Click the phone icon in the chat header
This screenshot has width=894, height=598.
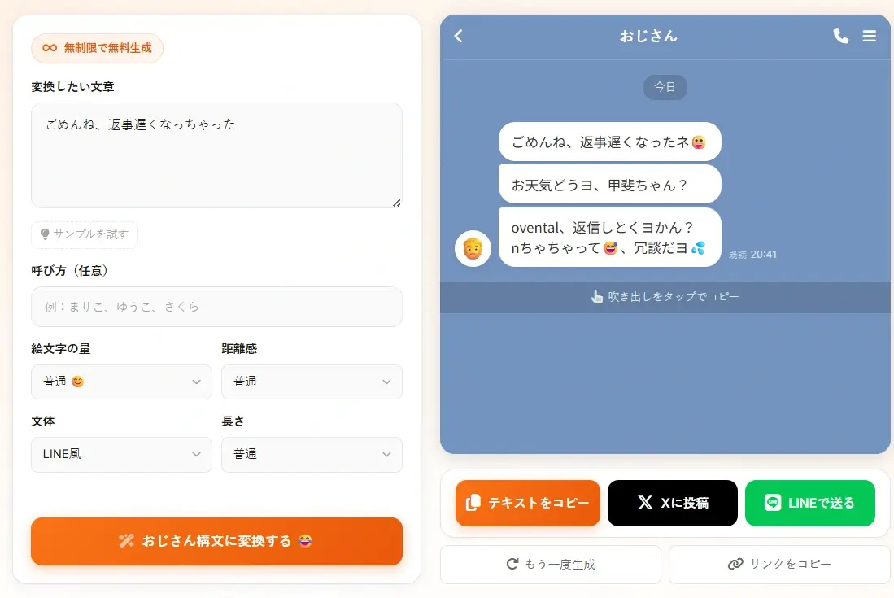[x=840, y=36]
